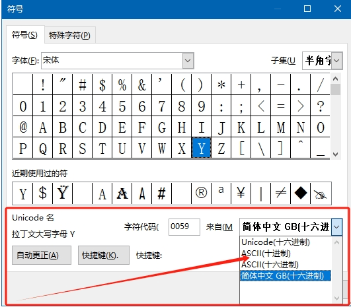Choose the forward slash / symbol
The height and width of the screenshot is (307, 351).
(321, 85)
